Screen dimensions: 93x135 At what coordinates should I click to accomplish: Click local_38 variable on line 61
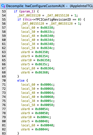pos(28,44)
